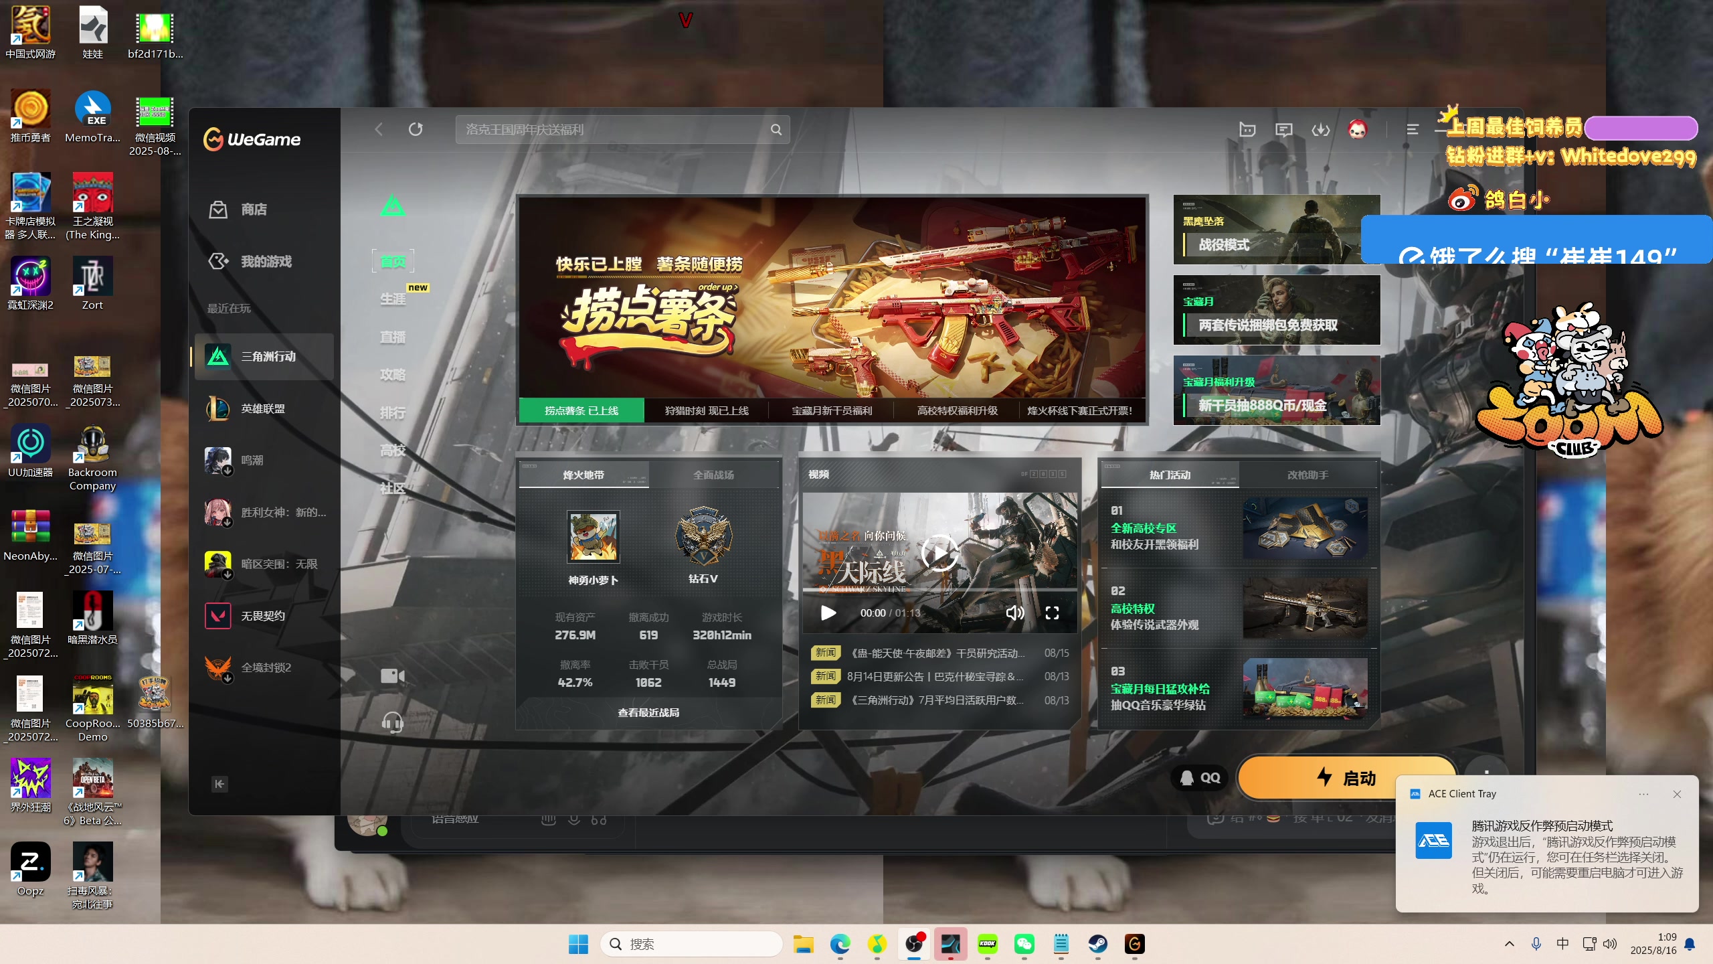Open the WeGame TV/live icon in the header
This screenshot has width=1713, height=964.
click(1247, 130)
